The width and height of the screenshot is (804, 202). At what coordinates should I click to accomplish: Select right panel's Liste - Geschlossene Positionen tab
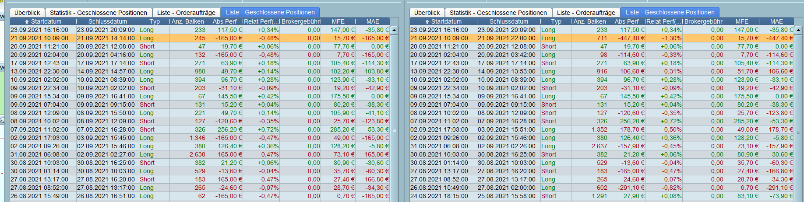[670, 12]
